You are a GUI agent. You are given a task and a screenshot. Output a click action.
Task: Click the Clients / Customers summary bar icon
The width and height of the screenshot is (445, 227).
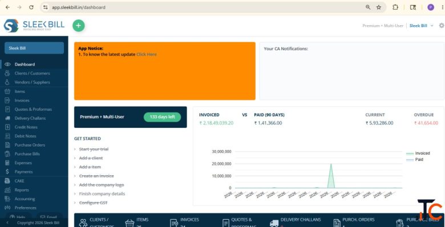(83, 223)
